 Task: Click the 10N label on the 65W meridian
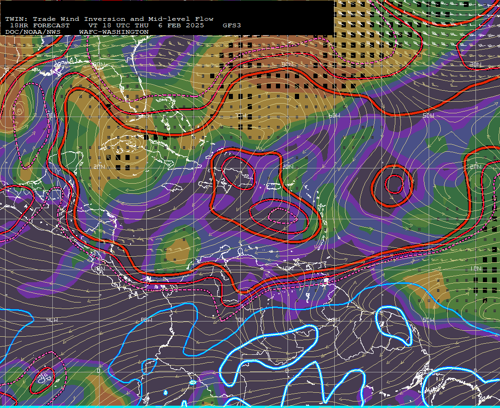tap(287, 268)
